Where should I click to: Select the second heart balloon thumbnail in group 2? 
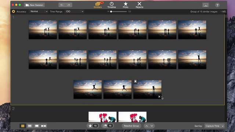click(133, 117)
